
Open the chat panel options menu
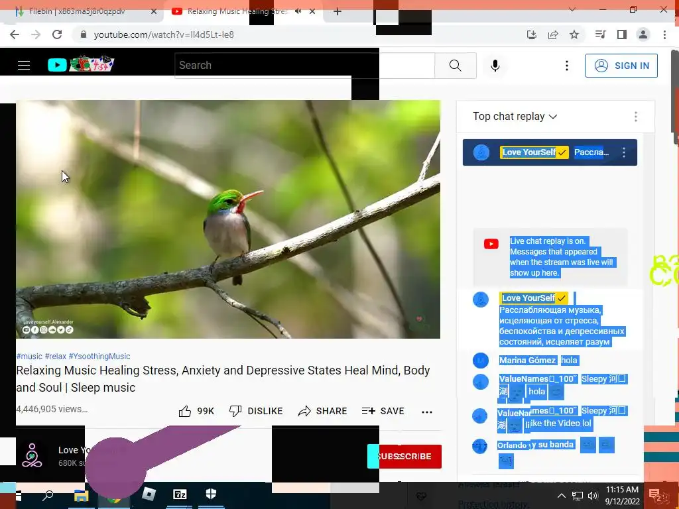click(x=636, y=117)
